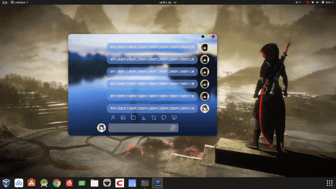The image size is (336, 189).
Task: Launch Inkscape from the dock
Action: coord(107,183)
